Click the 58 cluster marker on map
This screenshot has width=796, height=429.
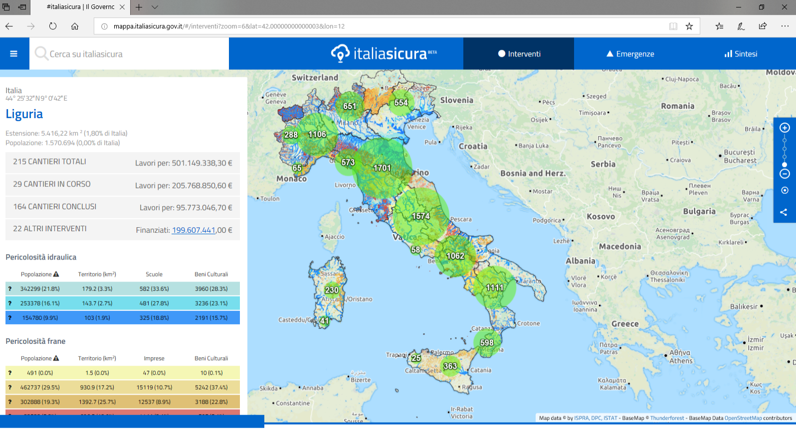415,250
